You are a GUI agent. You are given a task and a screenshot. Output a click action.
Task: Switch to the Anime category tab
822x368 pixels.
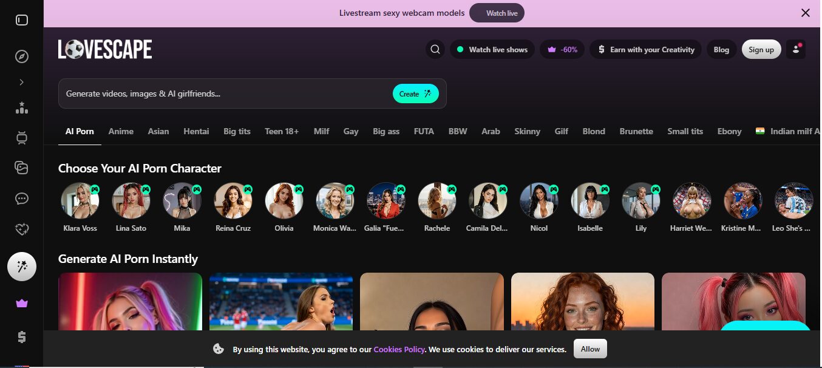point(121,131)
